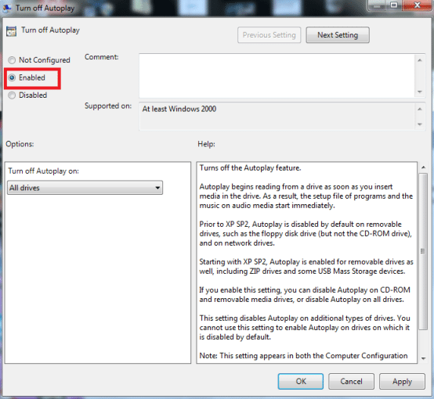Select the Disabled radio button
This screenshot has width=434, height=399.
(x=12, y=95)
